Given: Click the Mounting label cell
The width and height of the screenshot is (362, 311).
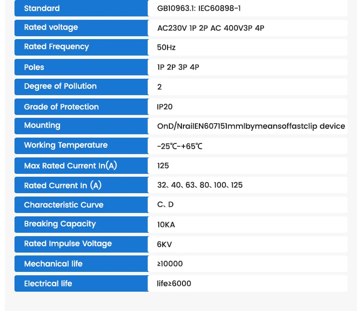Looking at the screenshot, I should tap(81, 126).
